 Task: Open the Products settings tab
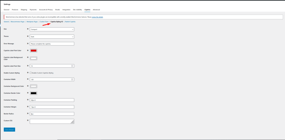point(15,10)
